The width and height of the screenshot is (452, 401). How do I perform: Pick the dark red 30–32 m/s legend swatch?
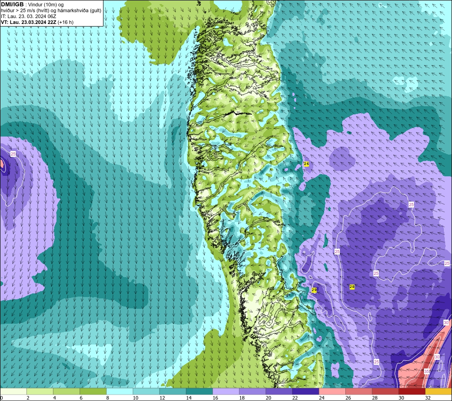pos(412,391)
